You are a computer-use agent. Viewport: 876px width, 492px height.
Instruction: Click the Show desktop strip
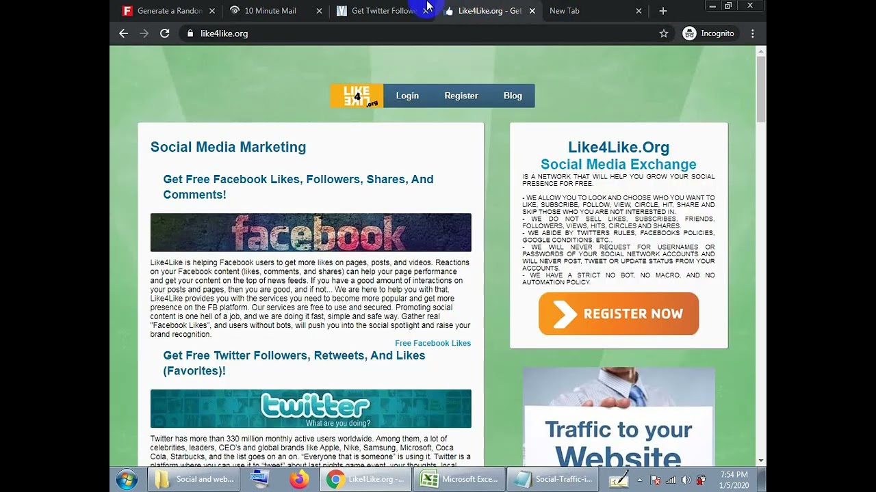tap(762, 480)
